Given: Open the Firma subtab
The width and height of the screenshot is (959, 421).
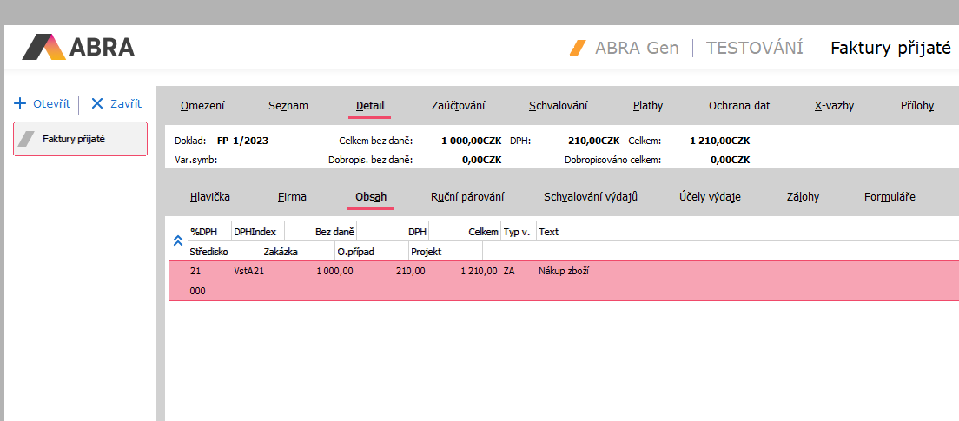Looking at the screenshot, I should (292, 197).
